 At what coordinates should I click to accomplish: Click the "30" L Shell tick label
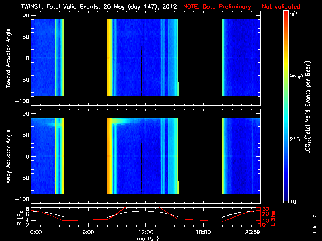click(x=266, y=209)
